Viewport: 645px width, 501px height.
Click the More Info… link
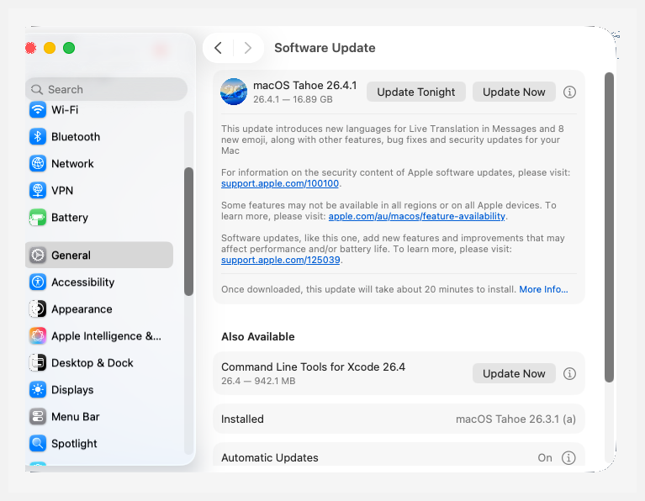click(543, 289)
